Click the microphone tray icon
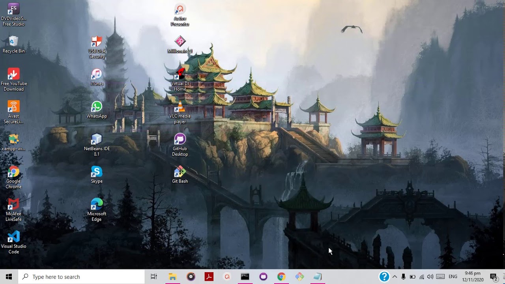505x284 pixels. tap(403, 277)
